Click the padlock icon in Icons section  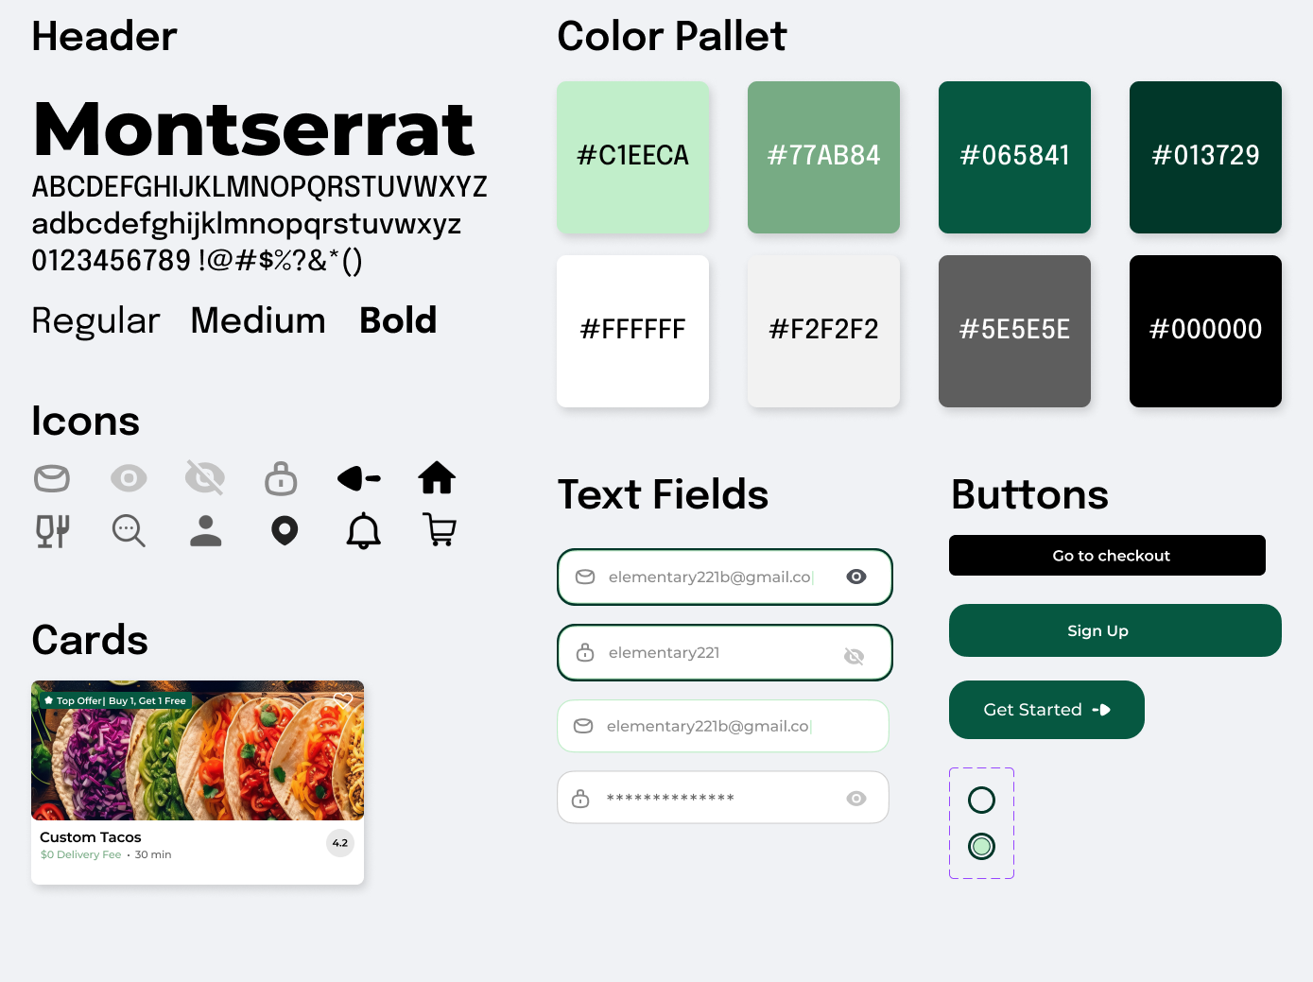(281, 479)
